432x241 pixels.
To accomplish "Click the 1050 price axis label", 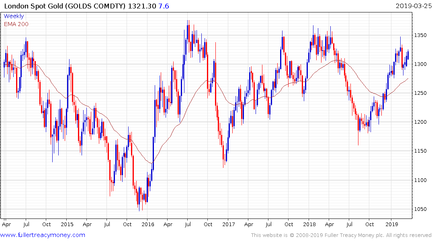I will click(420, 209).
